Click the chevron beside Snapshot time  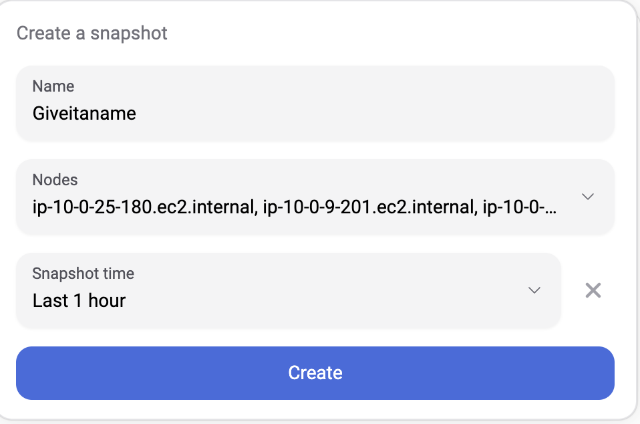pos(534,290)
